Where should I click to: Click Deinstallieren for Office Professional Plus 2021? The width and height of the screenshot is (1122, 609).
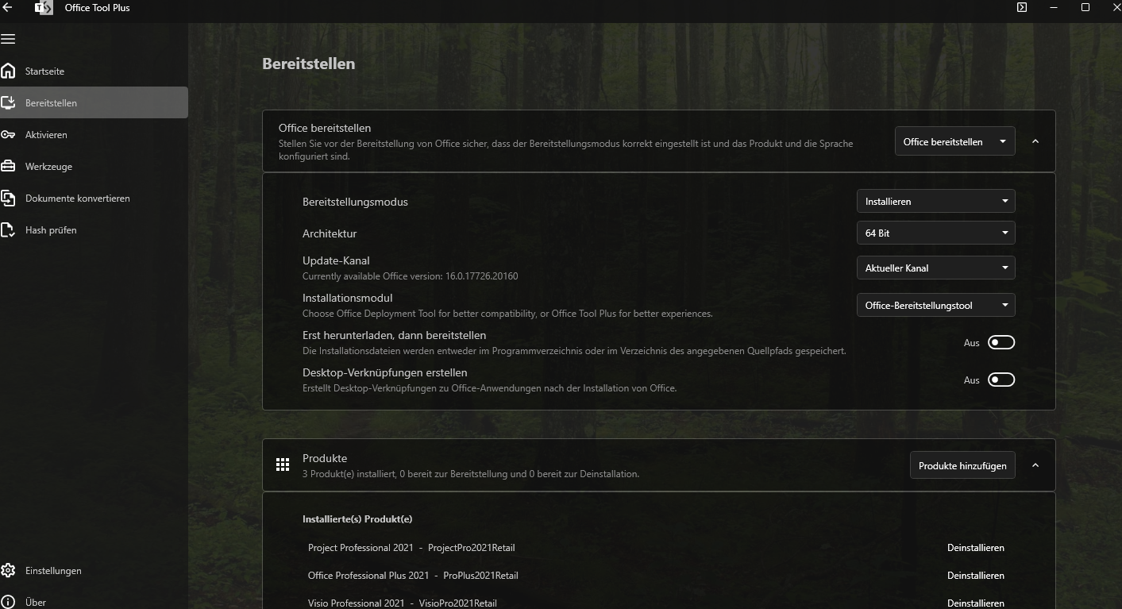[x=976, y=576]
